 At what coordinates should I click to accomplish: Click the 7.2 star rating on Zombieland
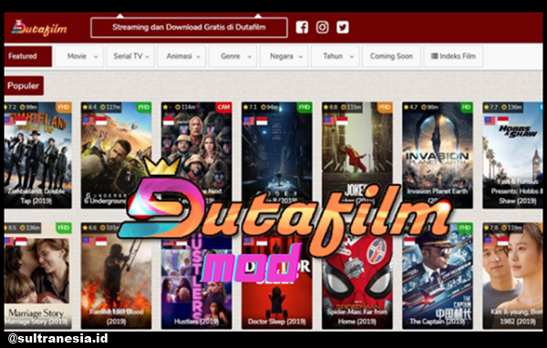coord(10,107)
